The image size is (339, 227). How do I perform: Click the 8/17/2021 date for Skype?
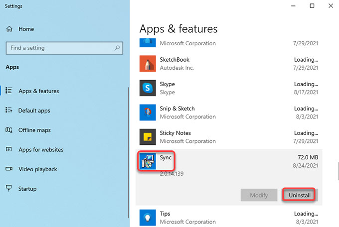(x=306, y=93)
